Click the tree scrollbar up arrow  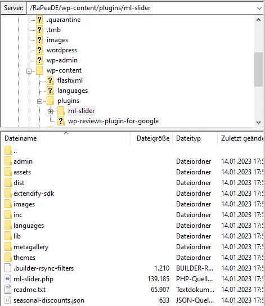click(259, 20)
